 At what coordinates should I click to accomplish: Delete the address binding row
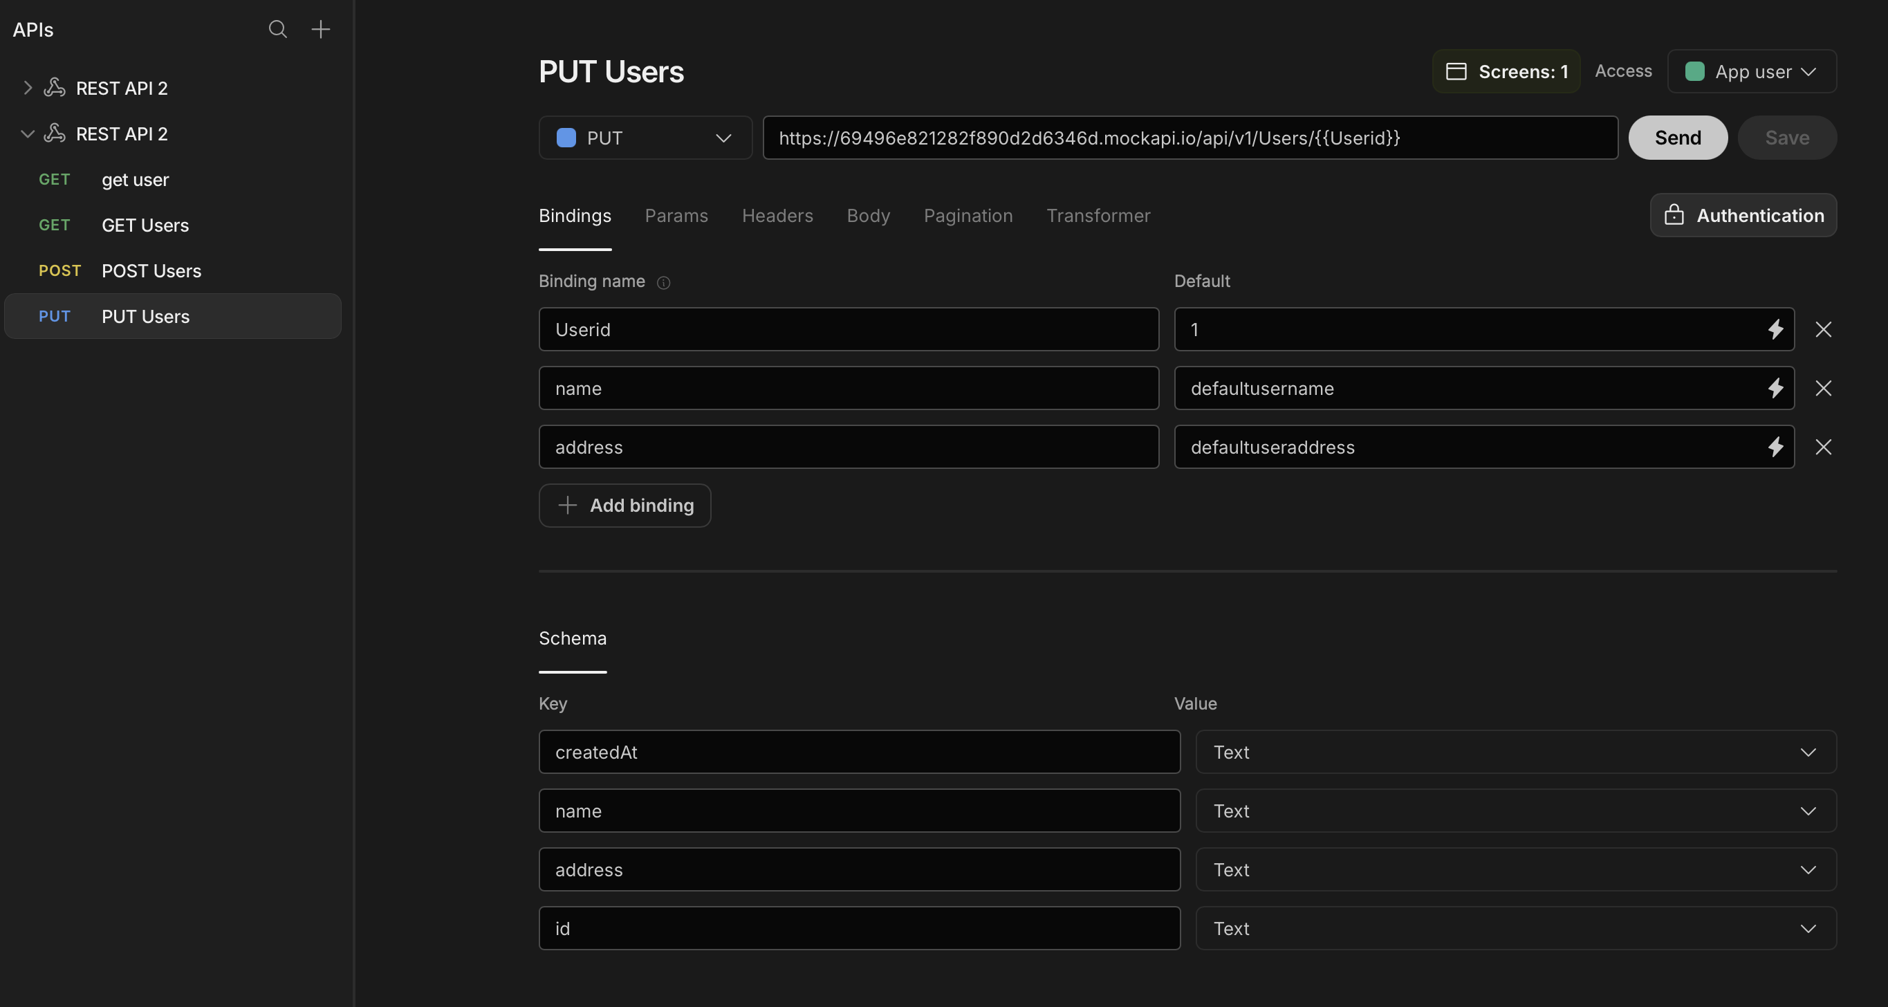tap(1823, 446)
